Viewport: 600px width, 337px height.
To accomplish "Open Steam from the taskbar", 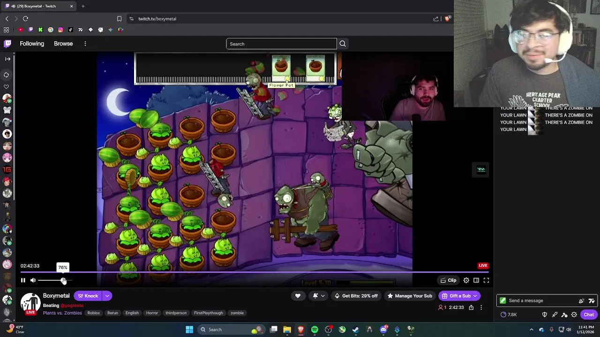I will tap(356, 330).
